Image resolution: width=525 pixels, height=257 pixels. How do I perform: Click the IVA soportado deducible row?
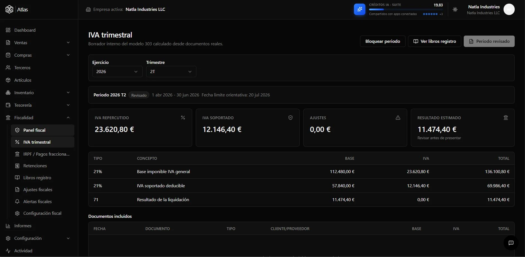pos(301,186)
